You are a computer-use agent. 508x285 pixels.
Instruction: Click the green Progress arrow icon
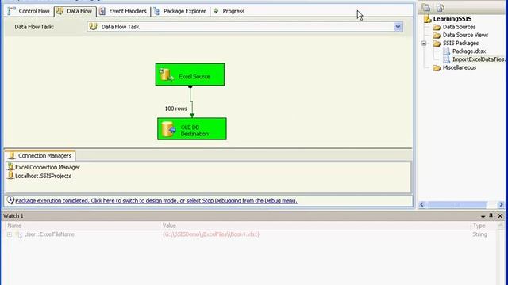click(x=216, y=11)
